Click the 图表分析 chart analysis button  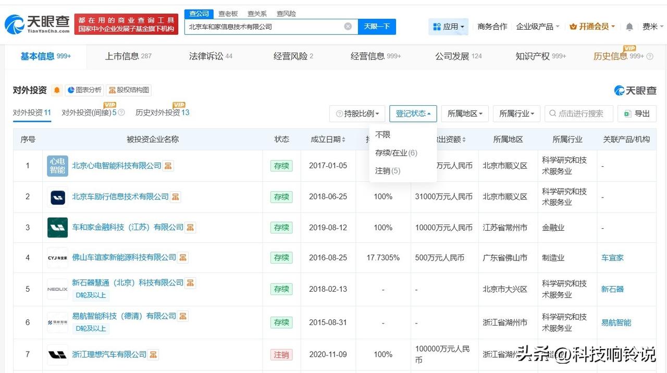pos(84,90)
